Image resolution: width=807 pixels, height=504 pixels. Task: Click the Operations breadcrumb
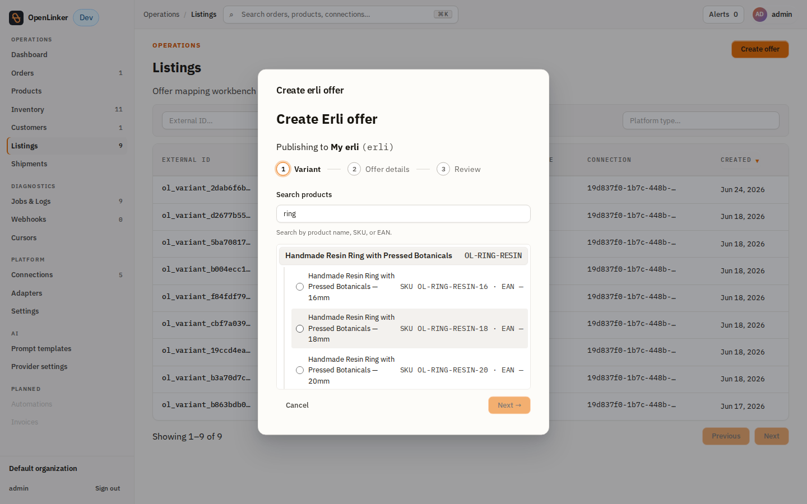coord(161,15)
